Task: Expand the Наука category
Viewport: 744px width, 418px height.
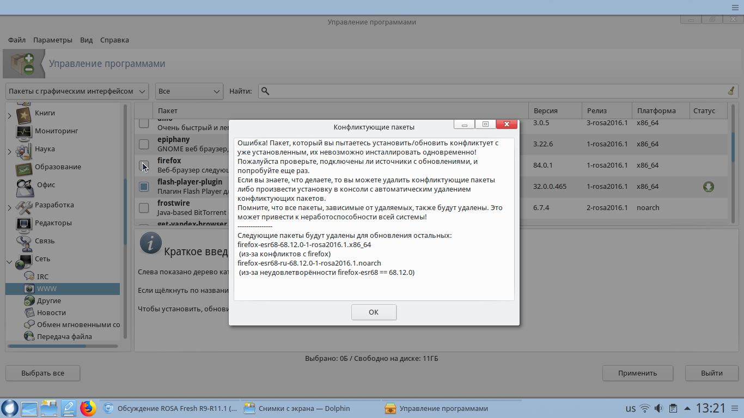Action: 9,151
